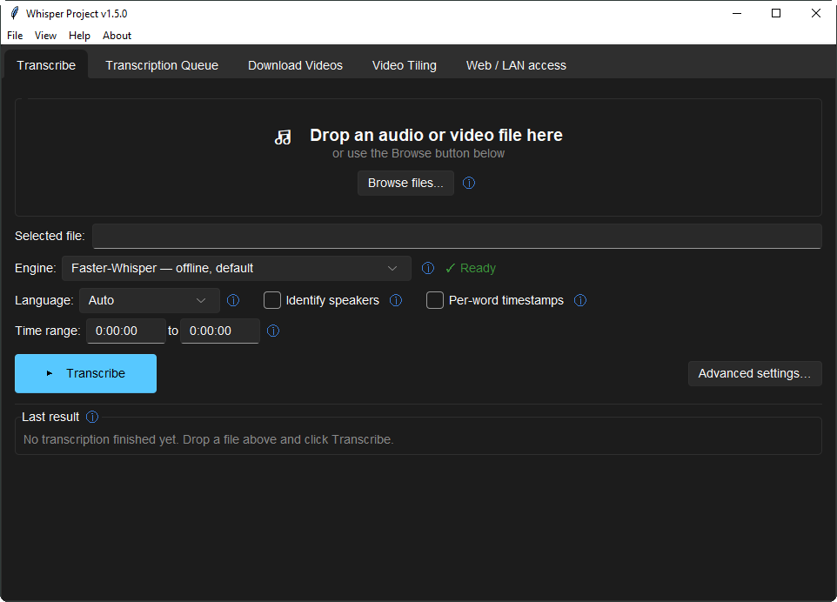Open the Language dropdown set to Auto
Screen dimensions: 837x602
click(150, 300)
